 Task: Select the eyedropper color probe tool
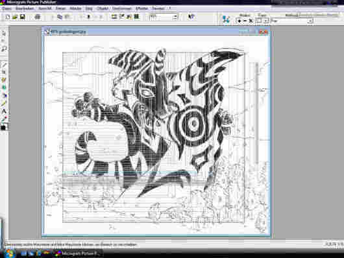point(4,119)
